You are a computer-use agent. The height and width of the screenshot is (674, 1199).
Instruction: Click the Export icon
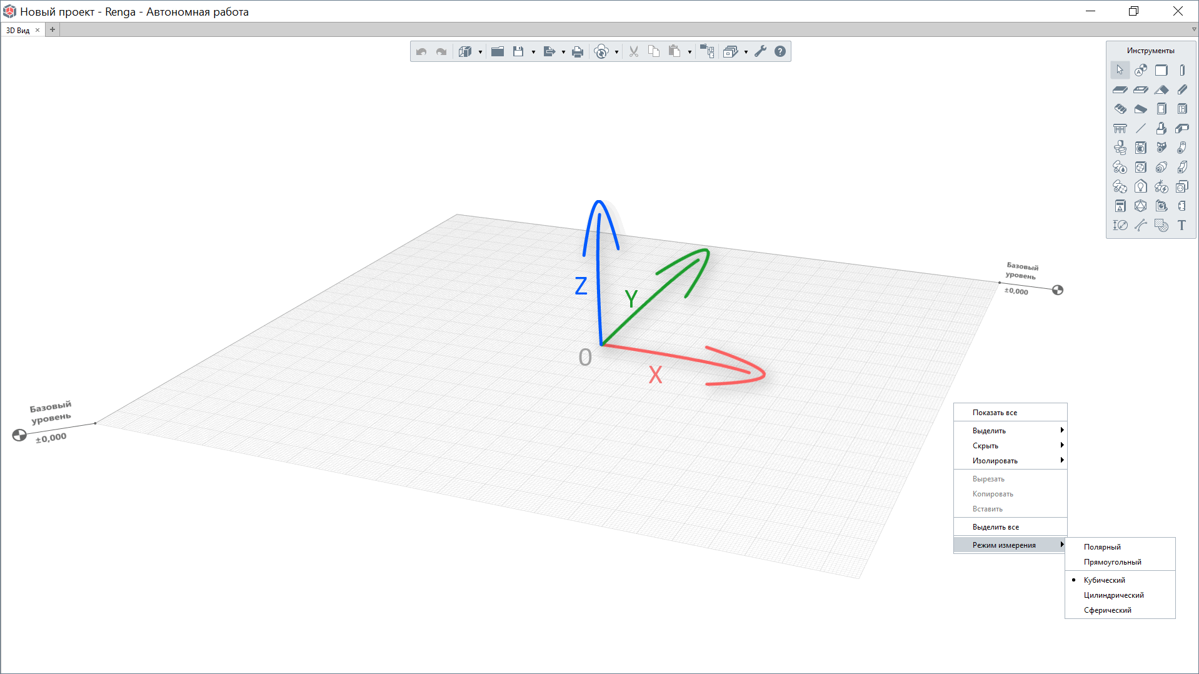[x=549, y=52]
